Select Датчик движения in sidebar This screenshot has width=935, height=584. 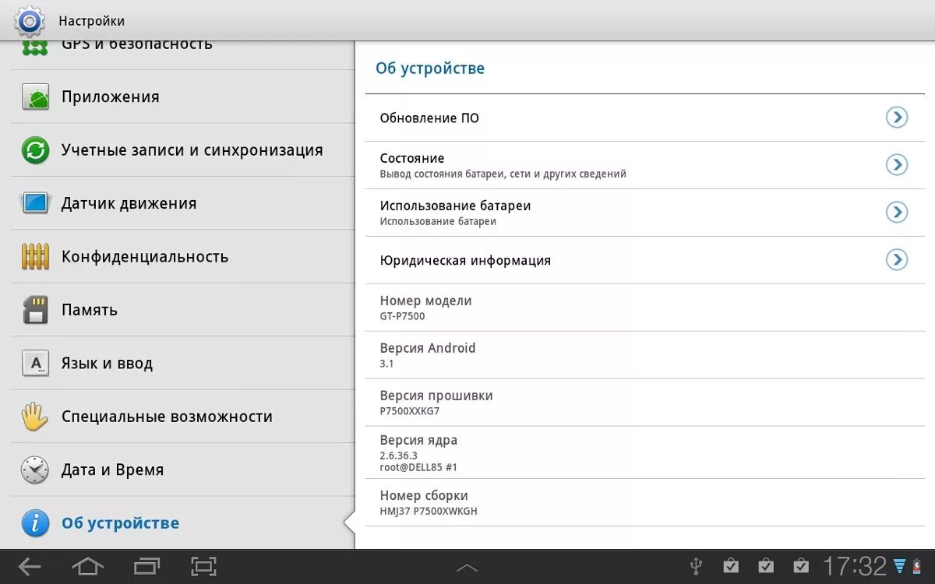pos(182,203)
